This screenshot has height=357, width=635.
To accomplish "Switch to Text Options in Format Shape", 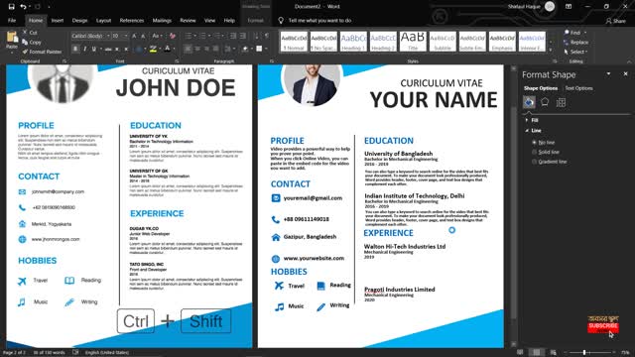I will coord(578,88).
